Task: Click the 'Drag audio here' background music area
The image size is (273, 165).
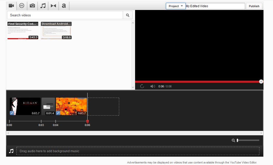Action: point(138,151)
